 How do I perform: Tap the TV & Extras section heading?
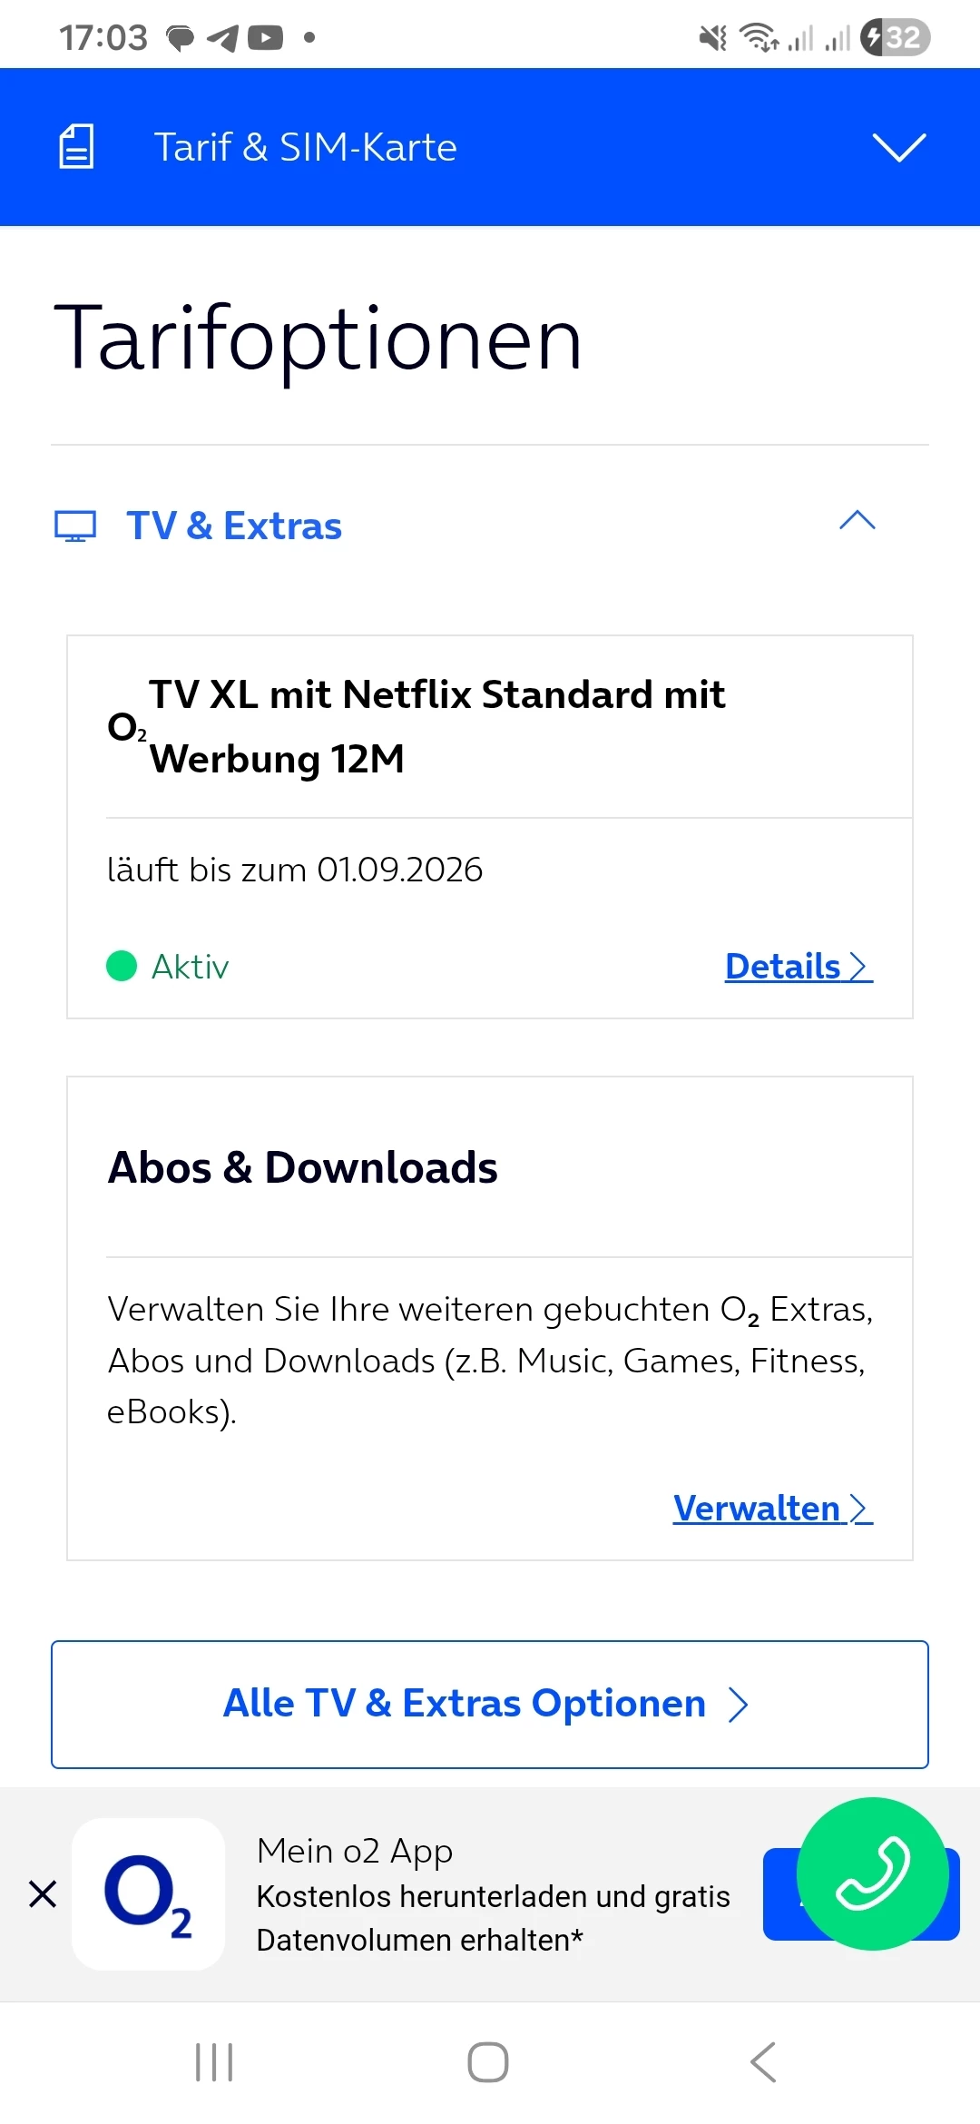point(234,526)
